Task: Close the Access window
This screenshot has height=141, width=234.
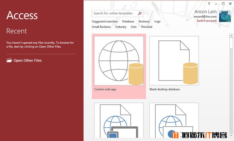Action: (230, 4)
